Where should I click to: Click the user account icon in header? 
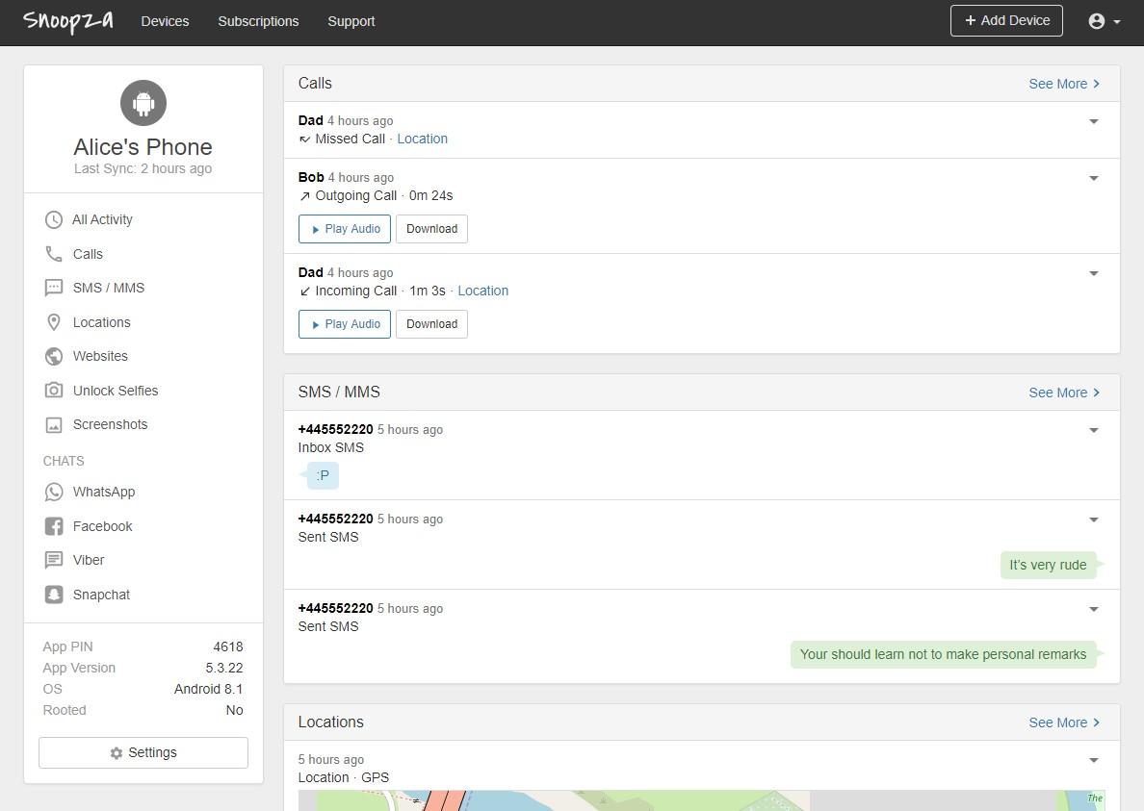(x=1097, y=21)
